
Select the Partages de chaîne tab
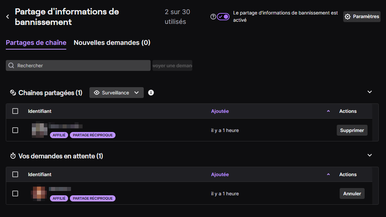click(x=36, y=43)
